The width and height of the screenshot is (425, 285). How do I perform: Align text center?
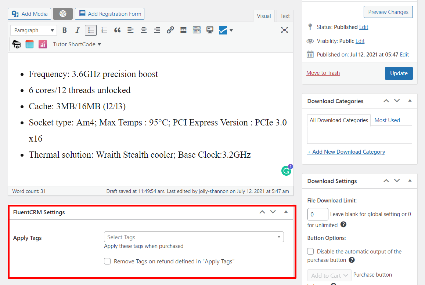tap(144, 30)
